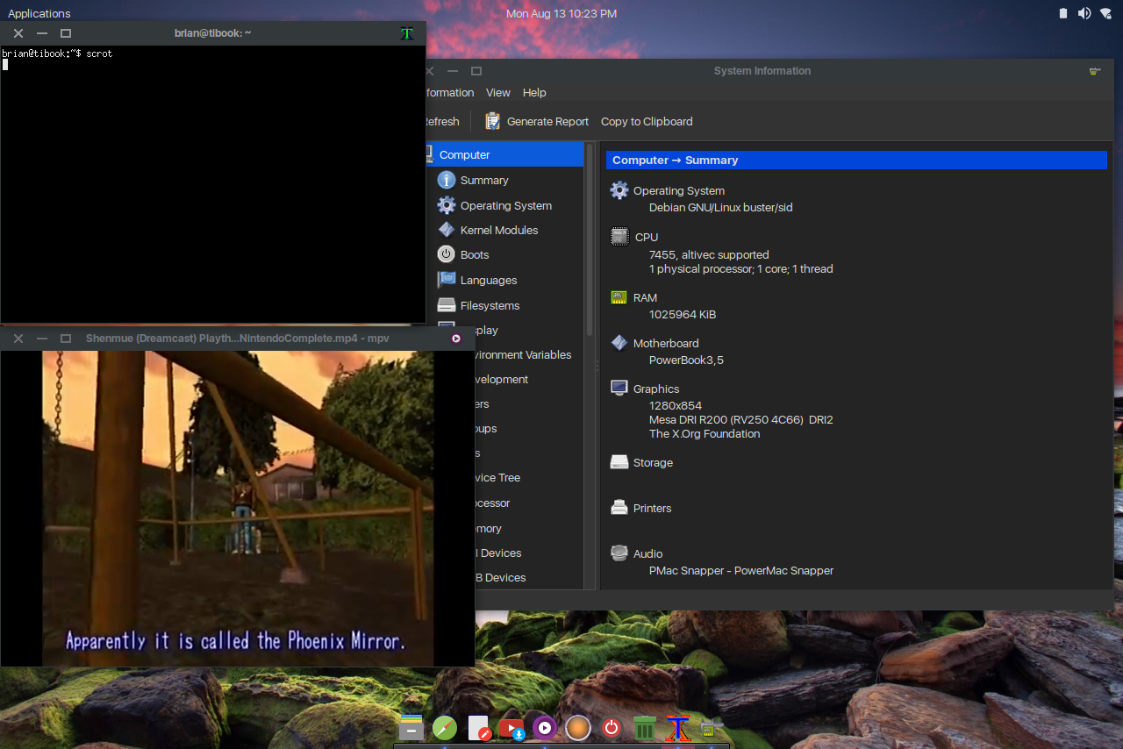
Task: Open the Help menu
Action: coord(534,92)
